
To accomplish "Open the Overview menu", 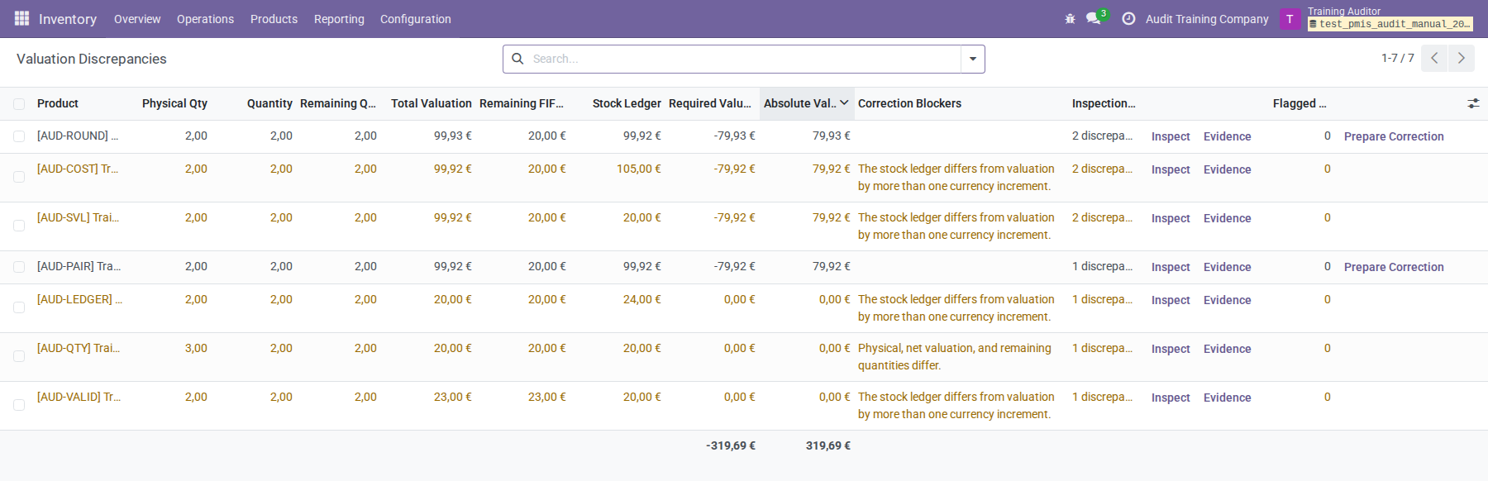I will pos(137,19).
